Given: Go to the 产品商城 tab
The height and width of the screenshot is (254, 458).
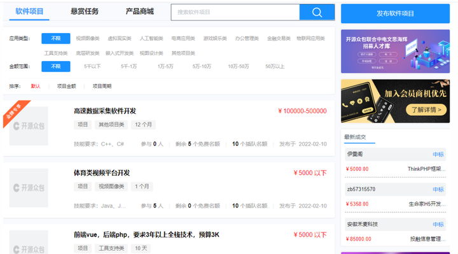Looking at the screenshot, I should click(139, 11).
